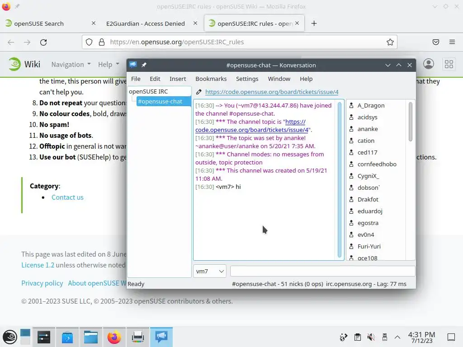Viewport: 463px width, 347px height.
Task: Click the removable device tray icon
Action: 384,337
